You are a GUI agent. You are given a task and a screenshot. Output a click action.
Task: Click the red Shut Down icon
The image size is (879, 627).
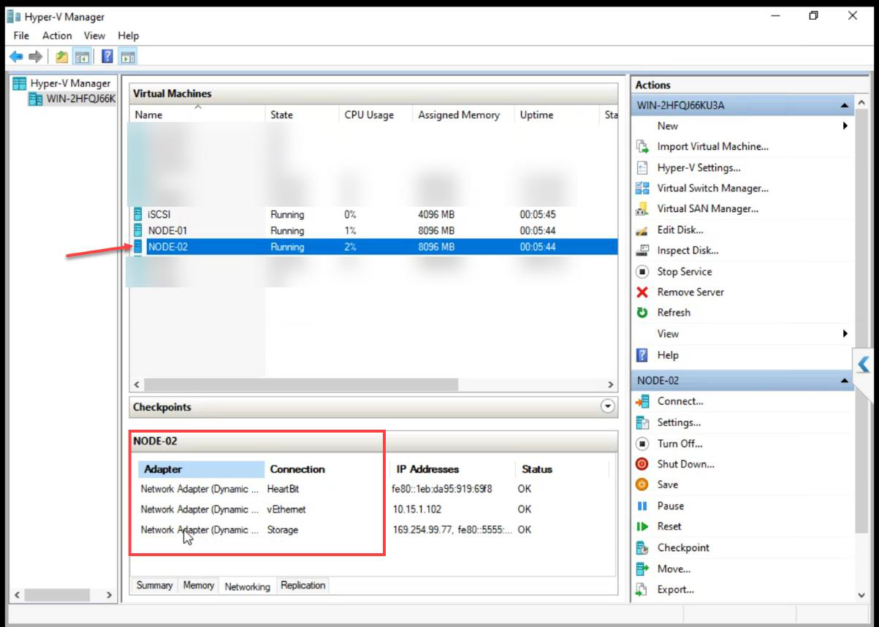point(642,464)
